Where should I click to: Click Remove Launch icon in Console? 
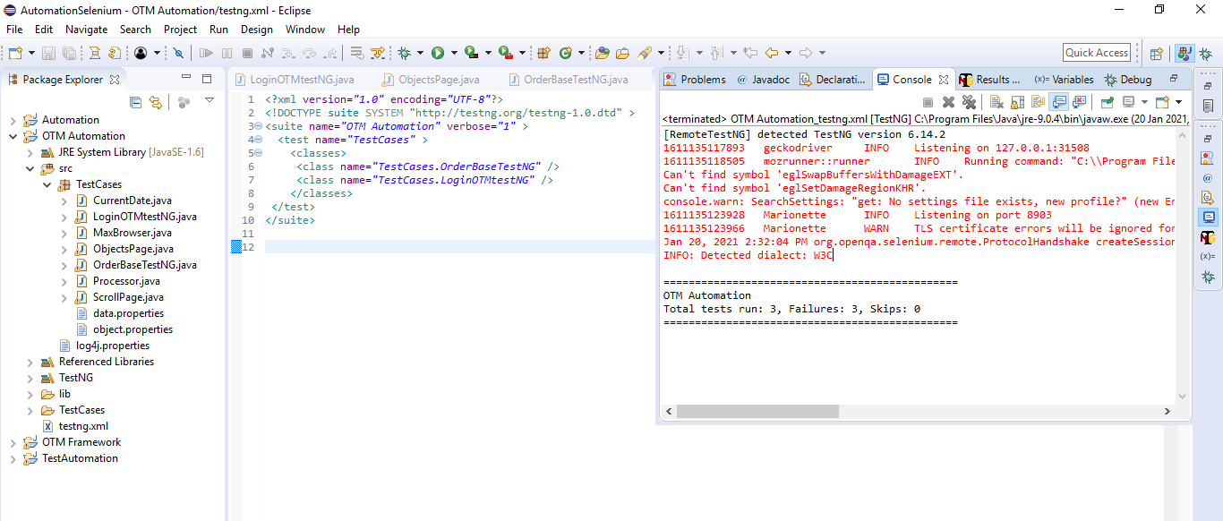pyautogui.click(x=948, y=102)
